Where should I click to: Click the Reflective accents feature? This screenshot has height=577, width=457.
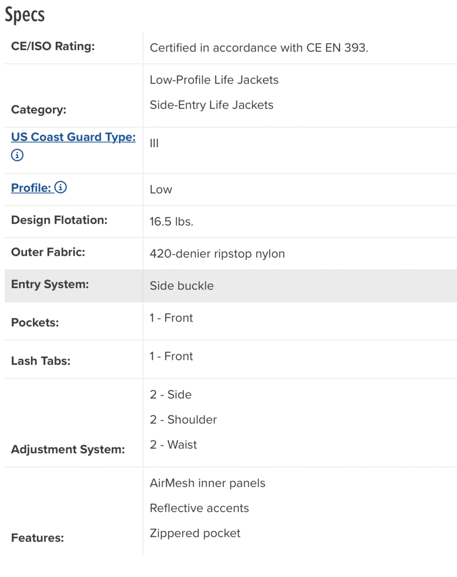point(199,508)
